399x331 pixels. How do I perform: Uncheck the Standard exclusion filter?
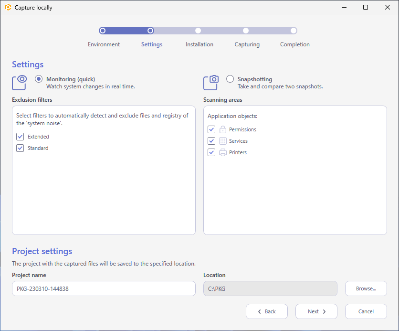tap(20, 148)
